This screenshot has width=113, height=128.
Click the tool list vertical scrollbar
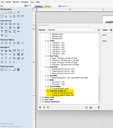[x=99, y=90]
